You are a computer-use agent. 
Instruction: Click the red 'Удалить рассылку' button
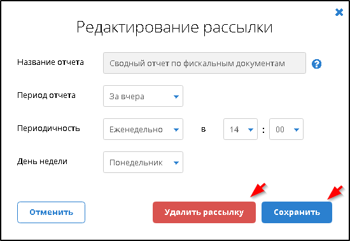pyautogui.click(x=204, y=212)
